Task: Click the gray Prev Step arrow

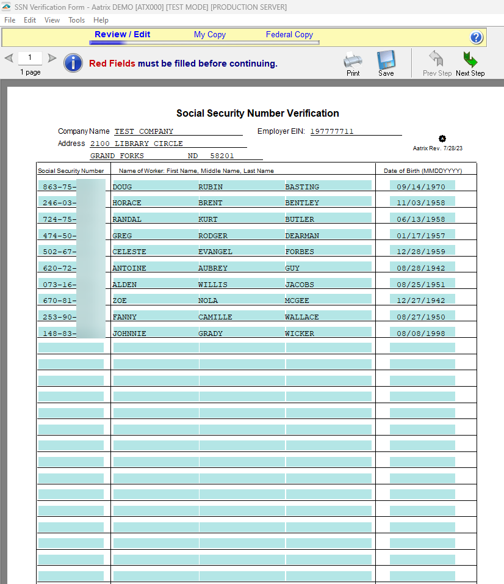Action: (437, 60)
